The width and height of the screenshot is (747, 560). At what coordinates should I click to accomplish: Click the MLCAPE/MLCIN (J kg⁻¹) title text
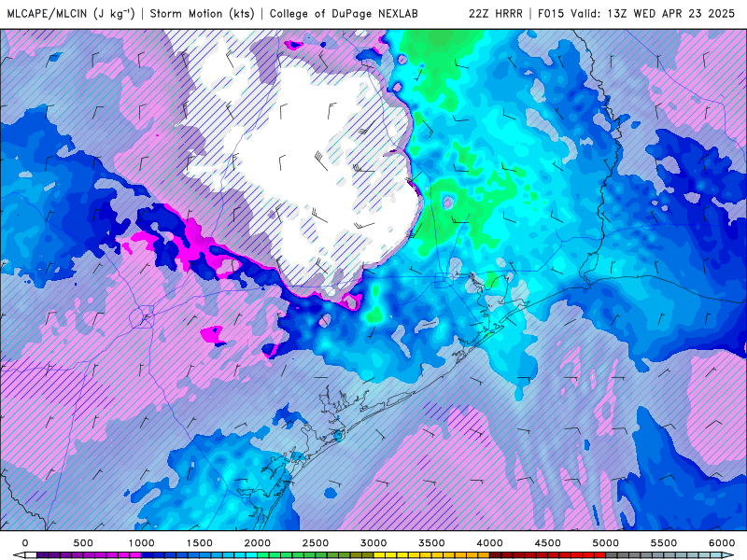point(71,13)
